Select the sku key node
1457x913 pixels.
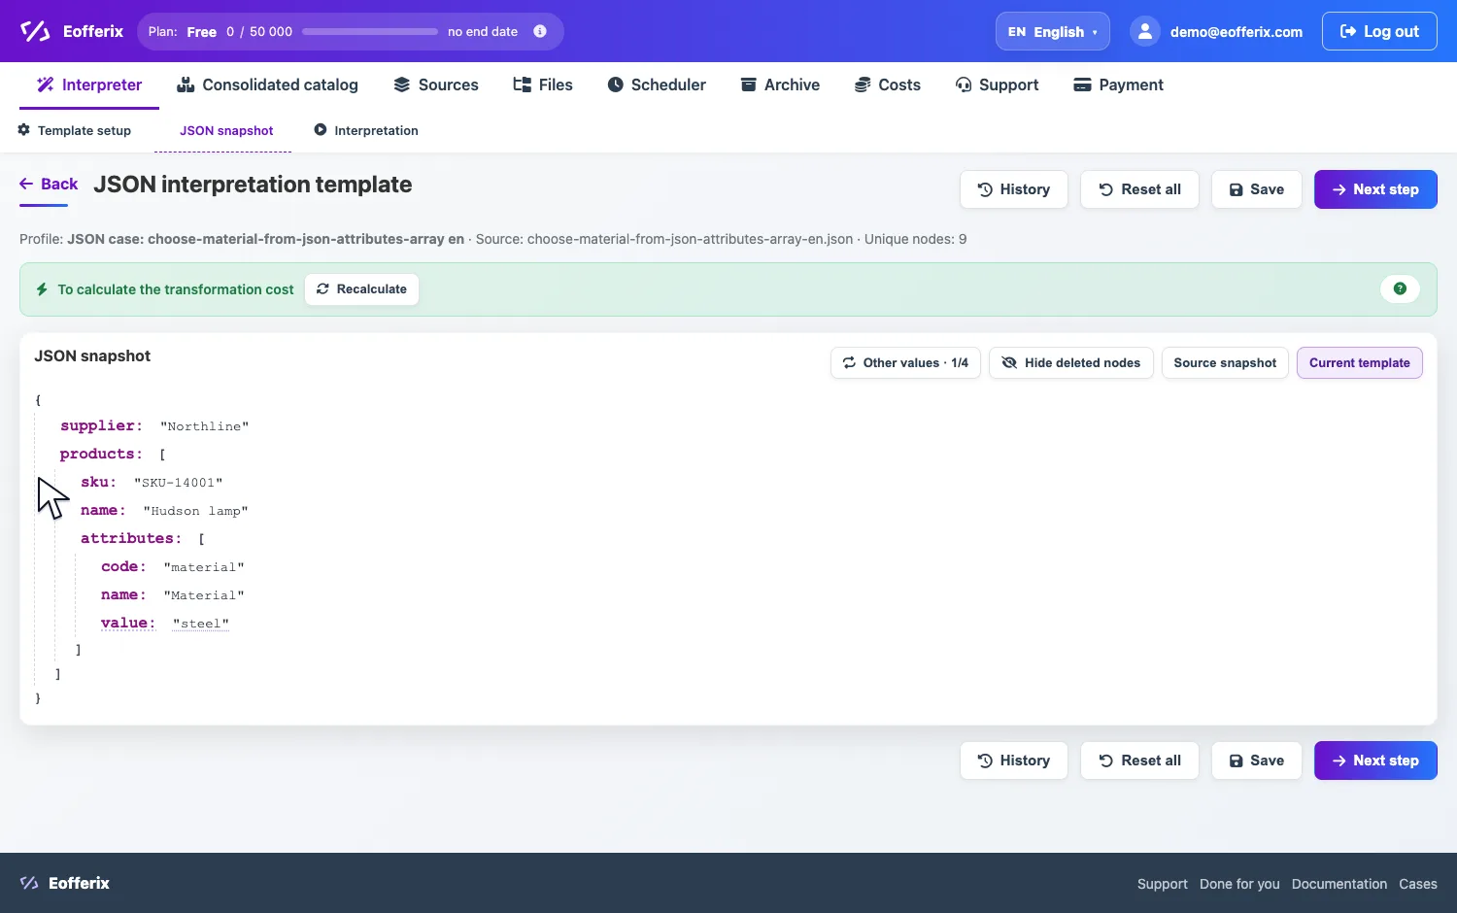tap(98, 482)
